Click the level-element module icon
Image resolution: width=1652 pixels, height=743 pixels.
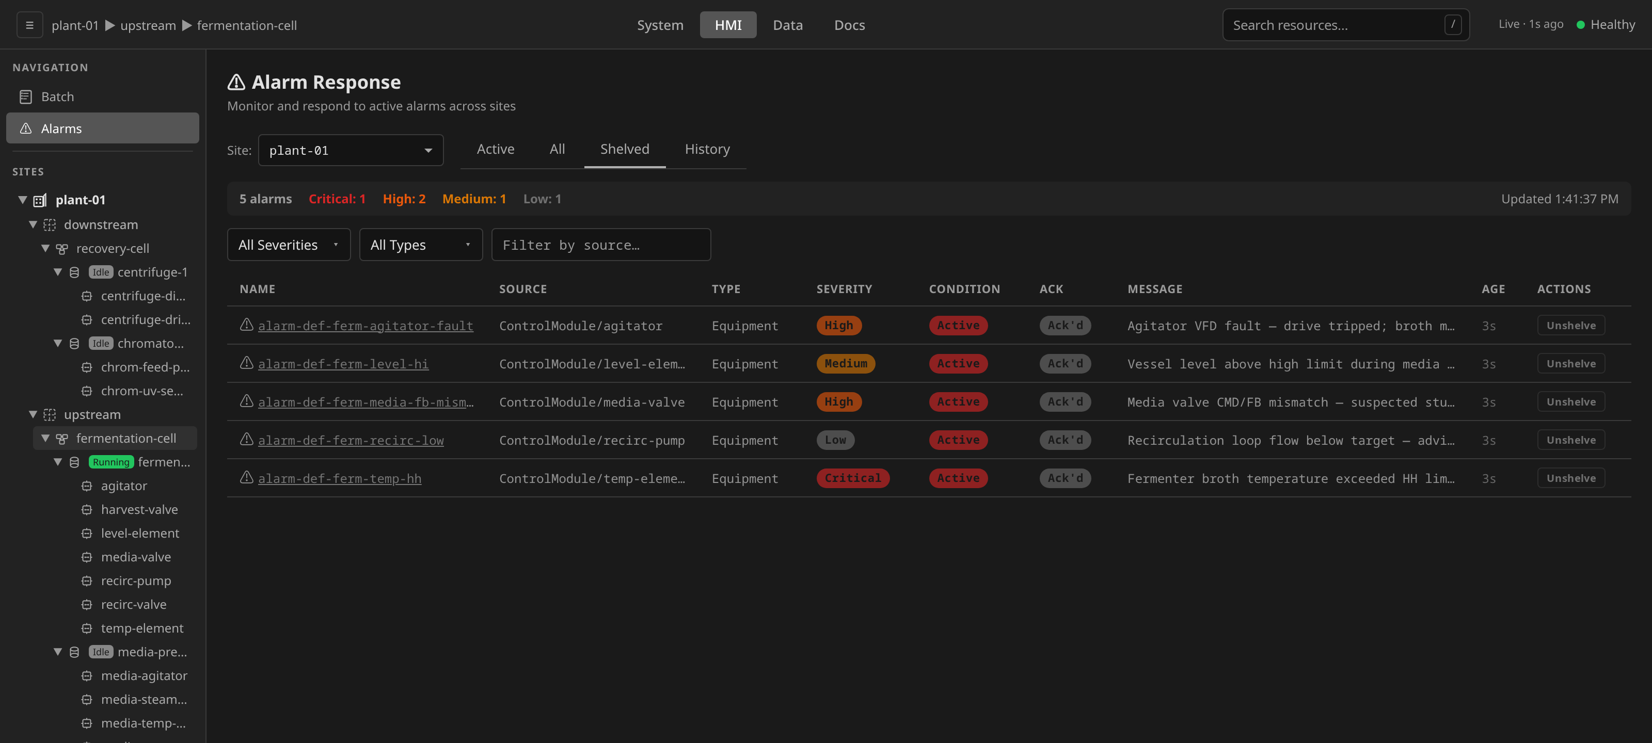[x=87, y=534]
